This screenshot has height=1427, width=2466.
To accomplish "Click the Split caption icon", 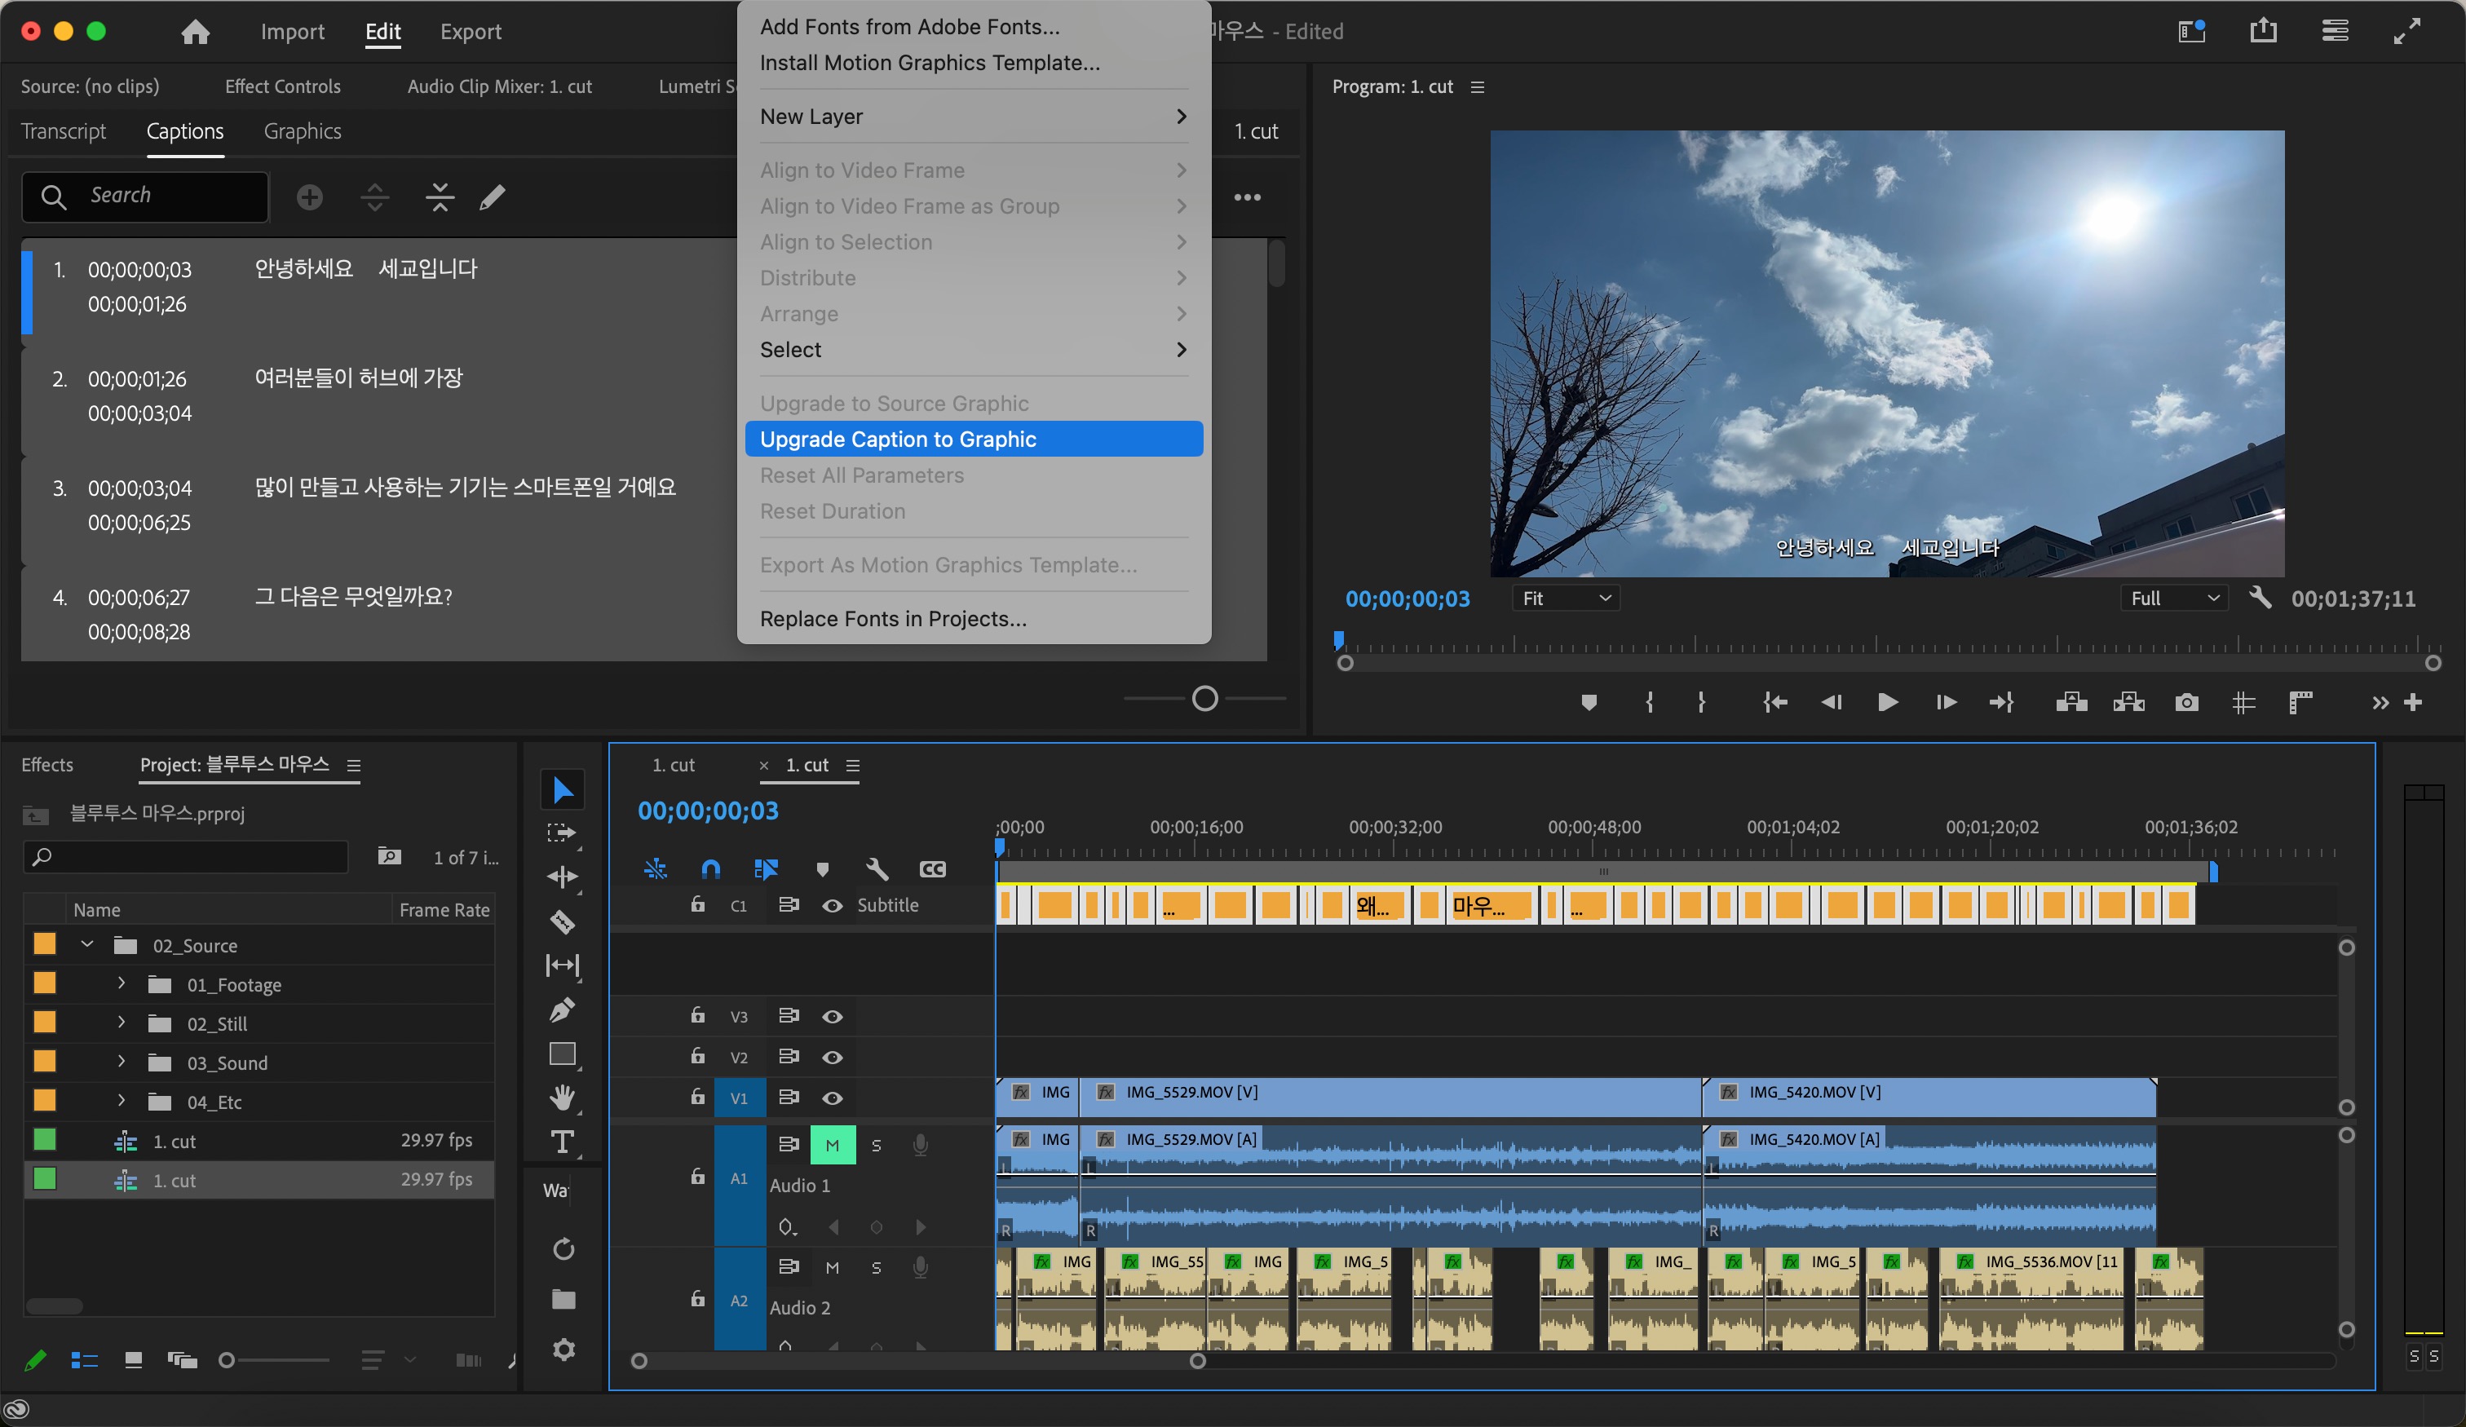I will tap(375, 197).
